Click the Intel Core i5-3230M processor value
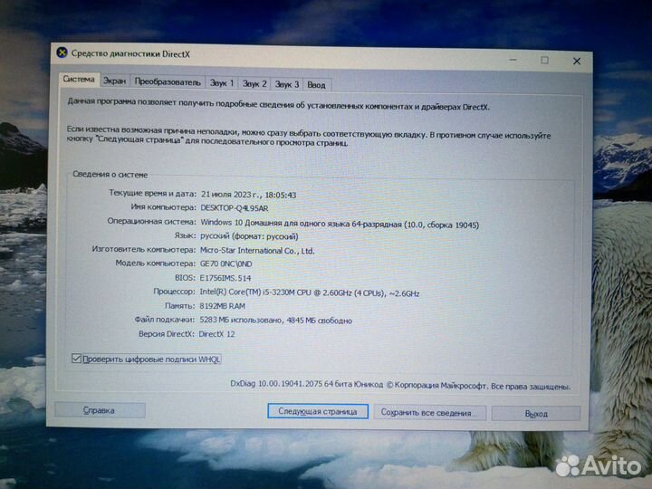 point(310,292)
